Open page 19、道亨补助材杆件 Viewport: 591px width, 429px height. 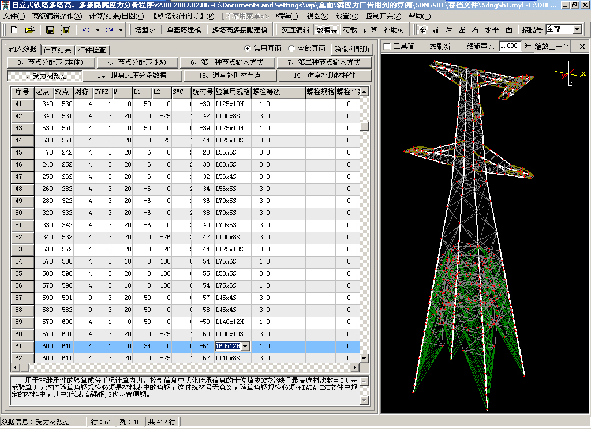[324, 76]
